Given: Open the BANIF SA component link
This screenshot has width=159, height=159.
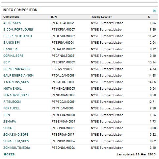Looking at the screenshot, I should click(x=11, y=49).
